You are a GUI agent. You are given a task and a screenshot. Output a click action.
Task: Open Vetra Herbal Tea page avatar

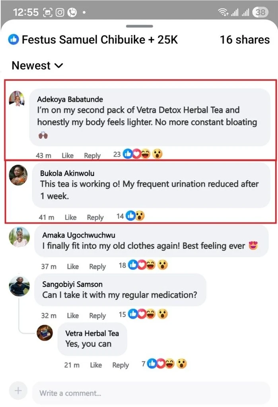[x=45, y=333]
